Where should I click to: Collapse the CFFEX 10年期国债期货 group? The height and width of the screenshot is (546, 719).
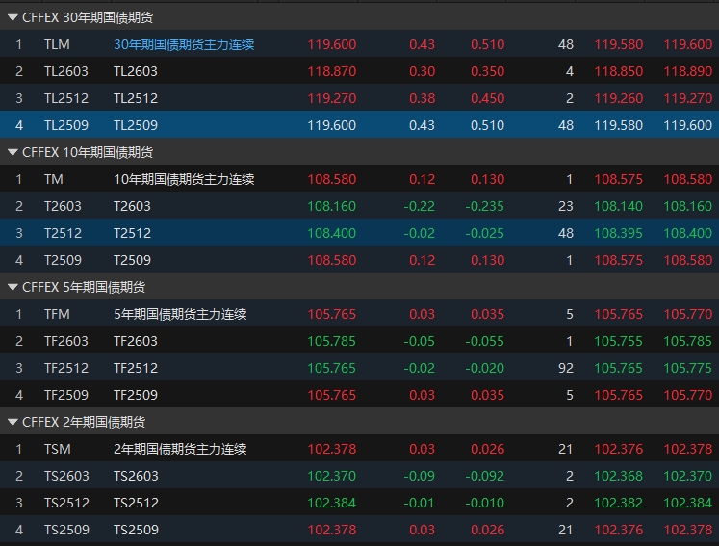[x=13, y=153]
